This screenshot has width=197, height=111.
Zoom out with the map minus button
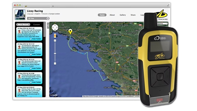[55, 63]
